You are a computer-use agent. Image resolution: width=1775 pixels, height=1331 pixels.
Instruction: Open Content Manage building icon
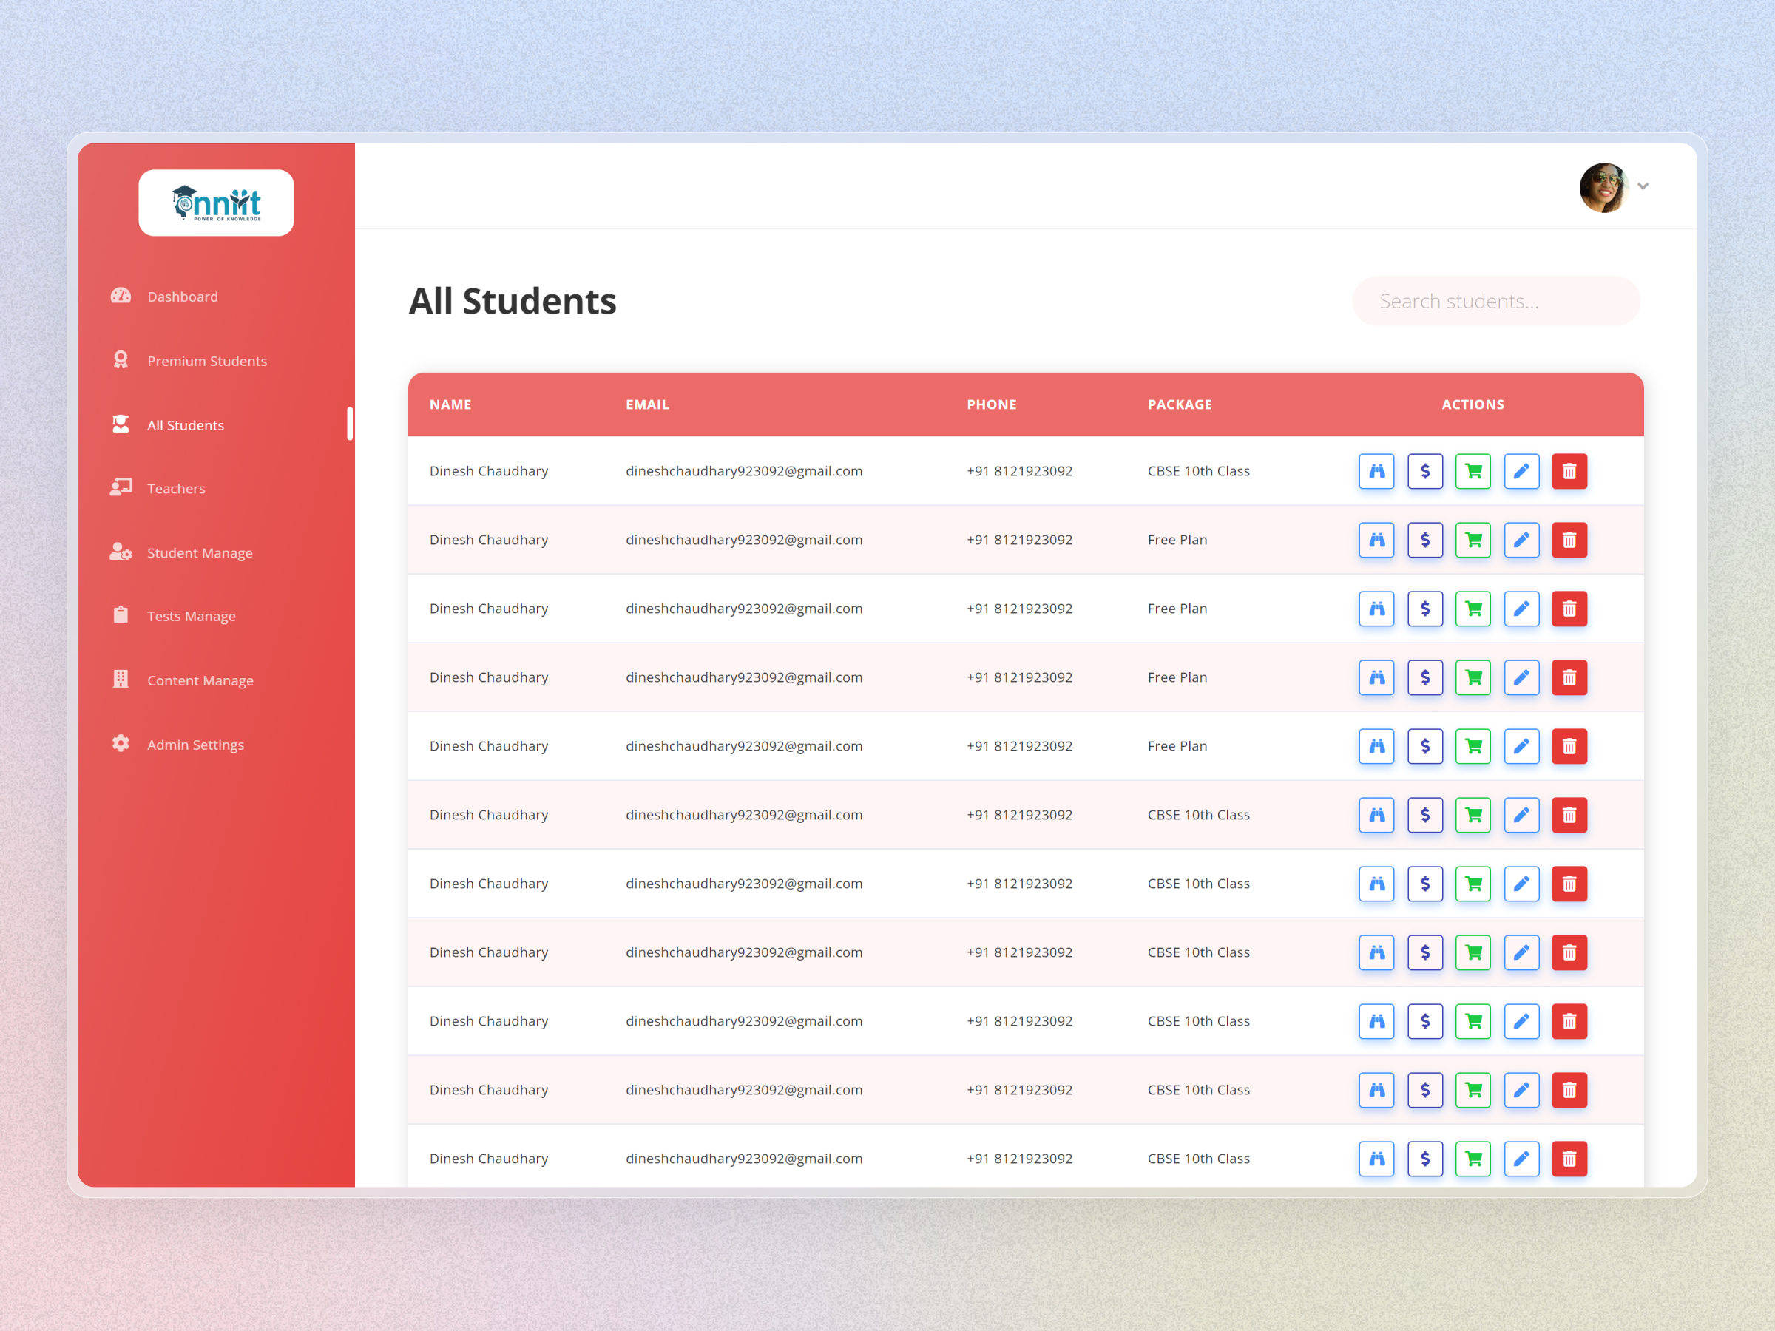point(121,680)
